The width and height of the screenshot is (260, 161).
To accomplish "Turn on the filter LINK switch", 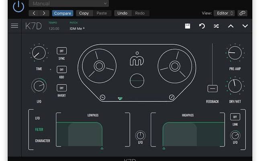I will (235, 117).
